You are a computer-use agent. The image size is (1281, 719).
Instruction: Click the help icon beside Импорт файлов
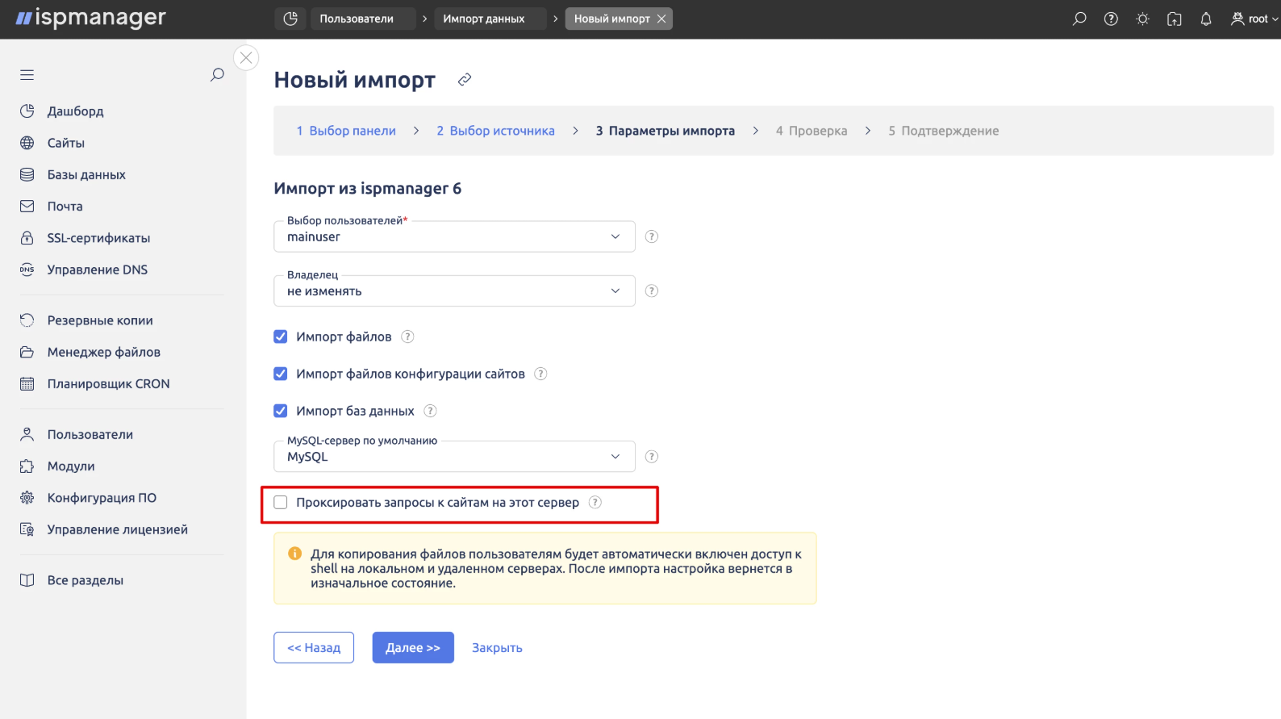click(x=408, y=337)
